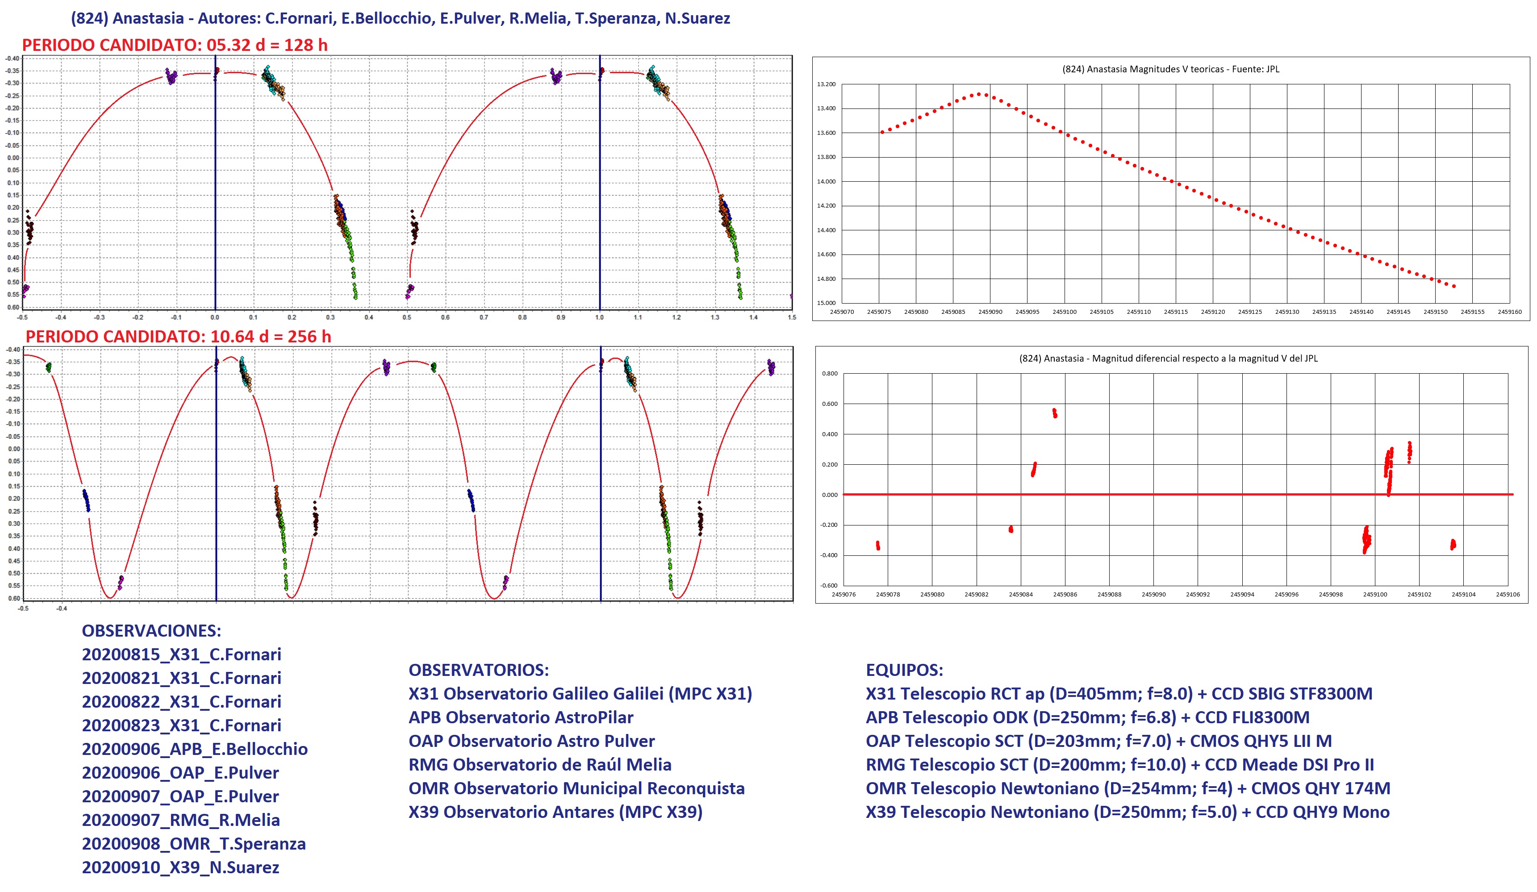Image resolution: width=1537 pixels, height=892 pixels.
Task: Click the RMG Telescopio SCT Meade DSI line
Action: (1120, 765)
